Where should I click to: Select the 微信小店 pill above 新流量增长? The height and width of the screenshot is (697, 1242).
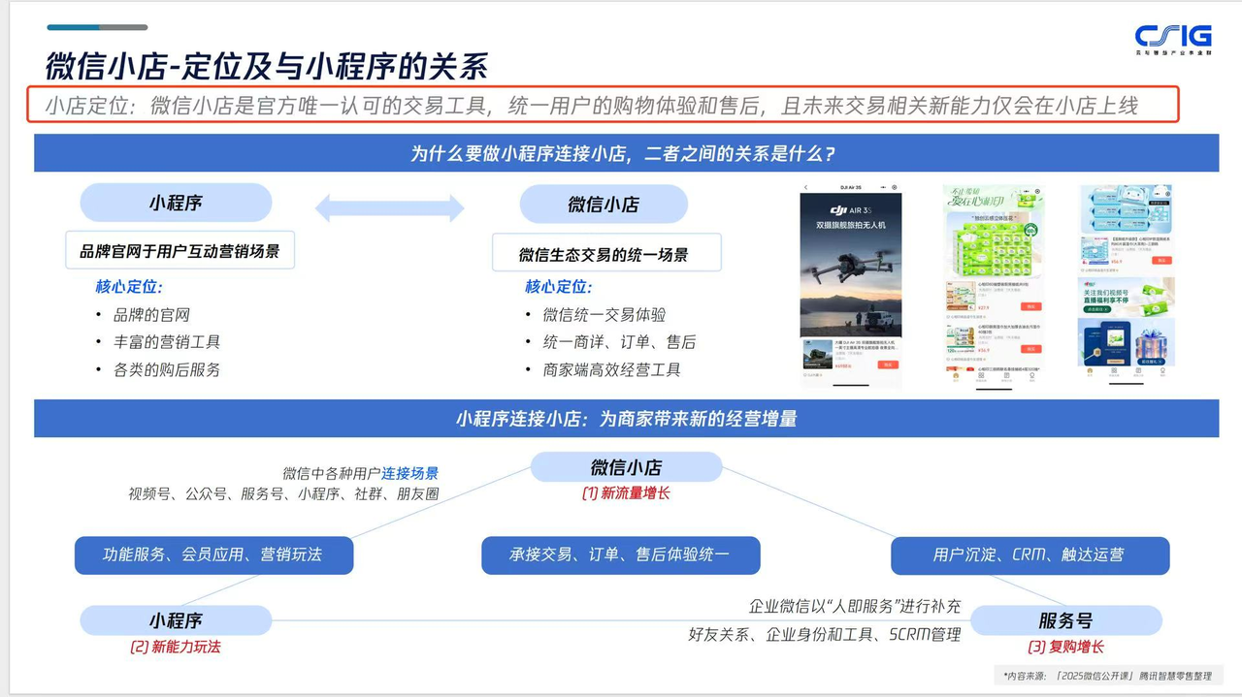[x=626, y=467]
